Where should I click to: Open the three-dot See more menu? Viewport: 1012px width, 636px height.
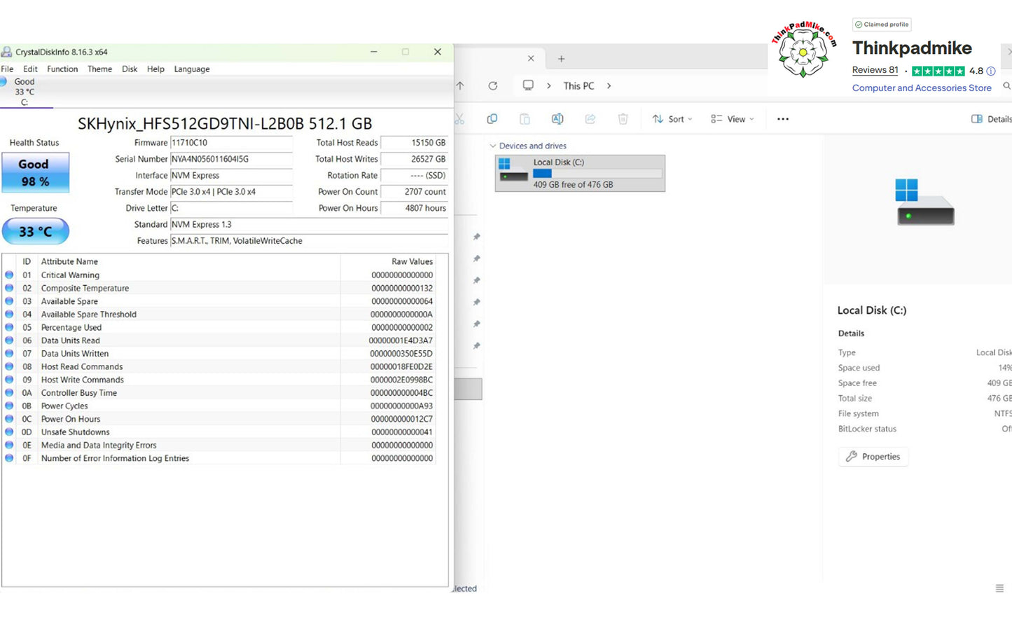point(783,119)
